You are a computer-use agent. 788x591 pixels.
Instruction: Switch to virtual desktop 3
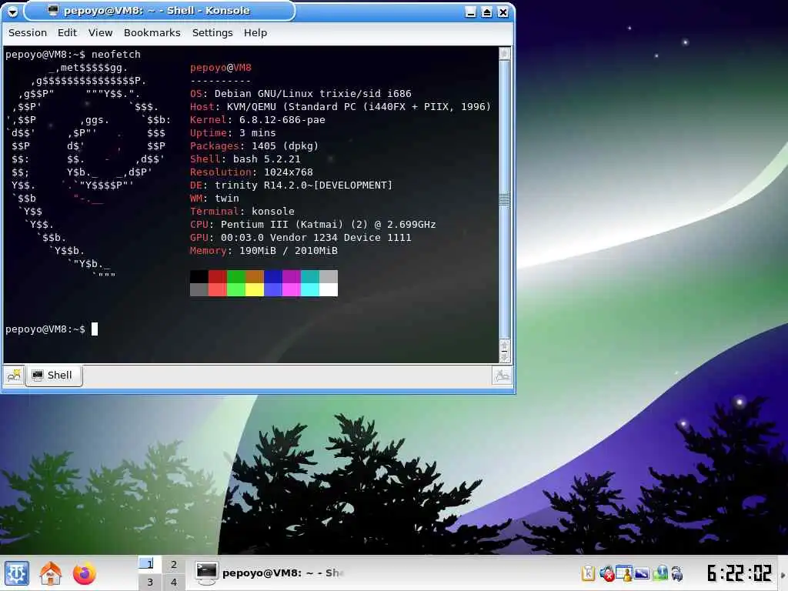pyautogui.click(x=149, y=582)
